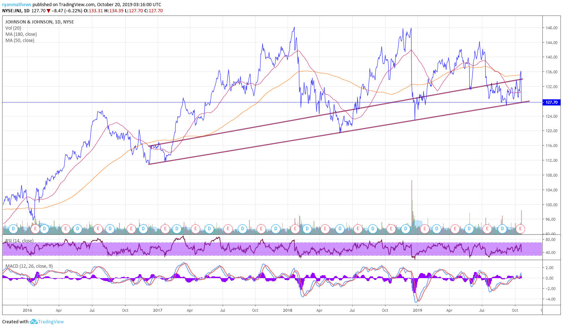Open the ryanmathews author profile link
The image size is (563, 328).
17,5
